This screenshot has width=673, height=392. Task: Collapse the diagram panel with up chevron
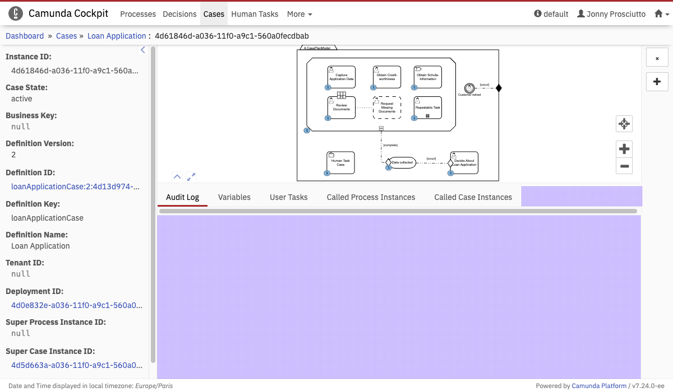pos(177,177)
